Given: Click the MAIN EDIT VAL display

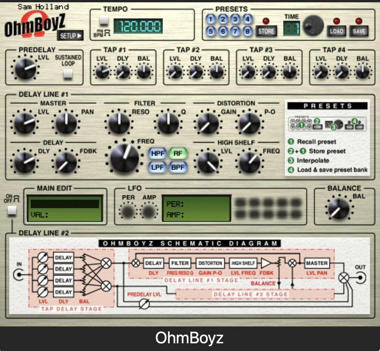Looking at the screenshot, I should (x=65, y=209).
